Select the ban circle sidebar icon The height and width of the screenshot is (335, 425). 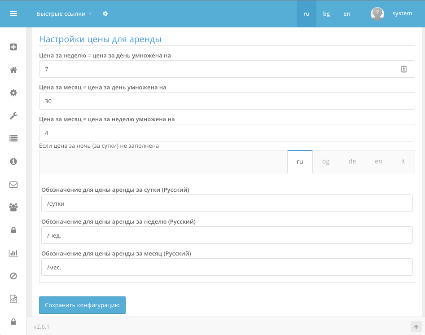(13, 276)
